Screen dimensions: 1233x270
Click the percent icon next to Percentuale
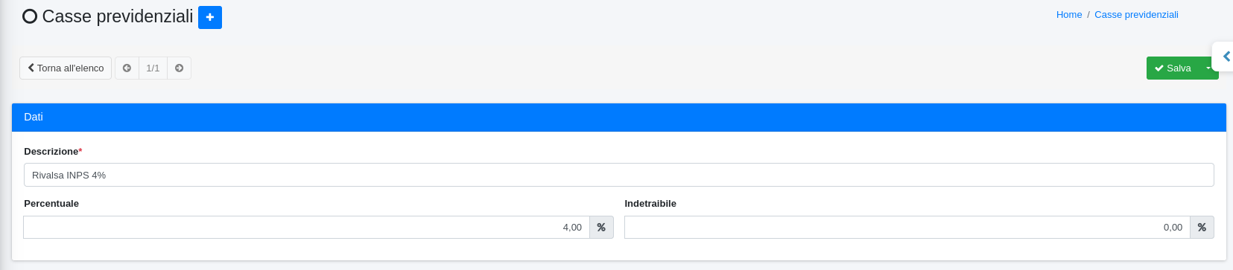point(601,228)
